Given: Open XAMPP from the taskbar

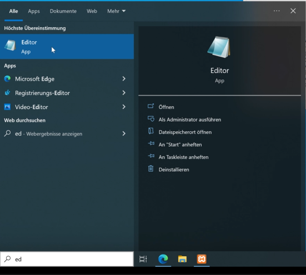Looking at the screenshot, I should click(x=202, y=259).
